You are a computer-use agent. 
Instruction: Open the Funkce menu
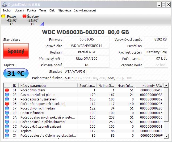[32, 10]
